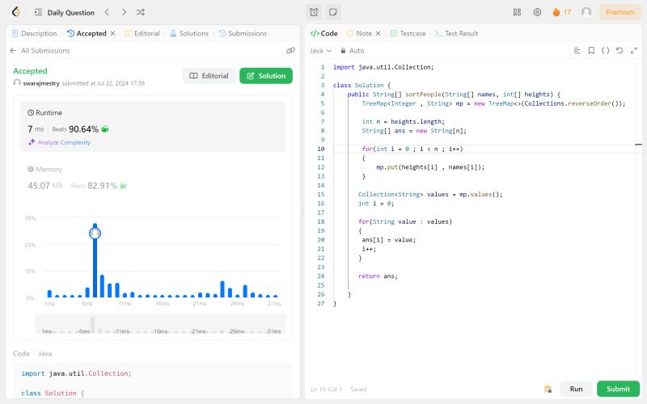Image resolution: width=647 pixels, height=404 pixels.
Task: Click the Run button
Action: 576,389
